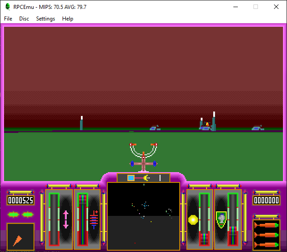Open the File menu
The width and height of the screenshot is (287, 252).
click(8, 19)
